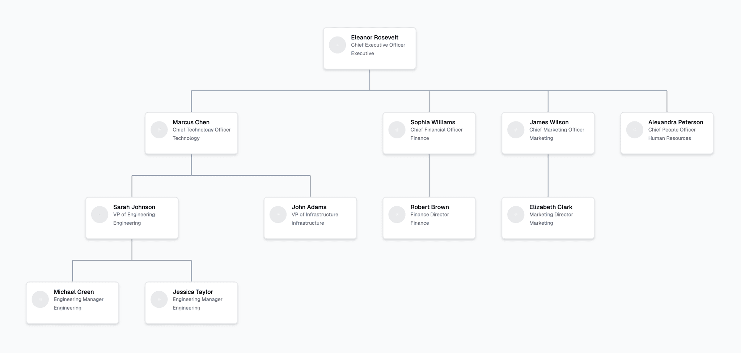
Task: Click Marcus Chen's avatar circle
Action: click(x=159, y=130)
